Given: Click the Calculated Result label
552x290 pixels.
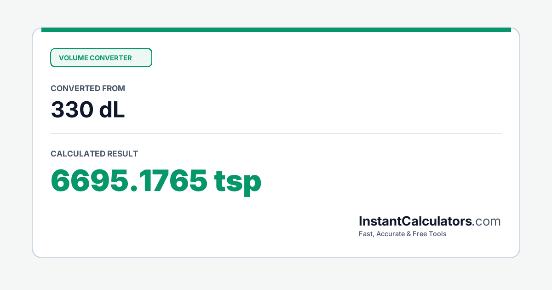Looking at the screenshot, I should (x=94, y=154).
